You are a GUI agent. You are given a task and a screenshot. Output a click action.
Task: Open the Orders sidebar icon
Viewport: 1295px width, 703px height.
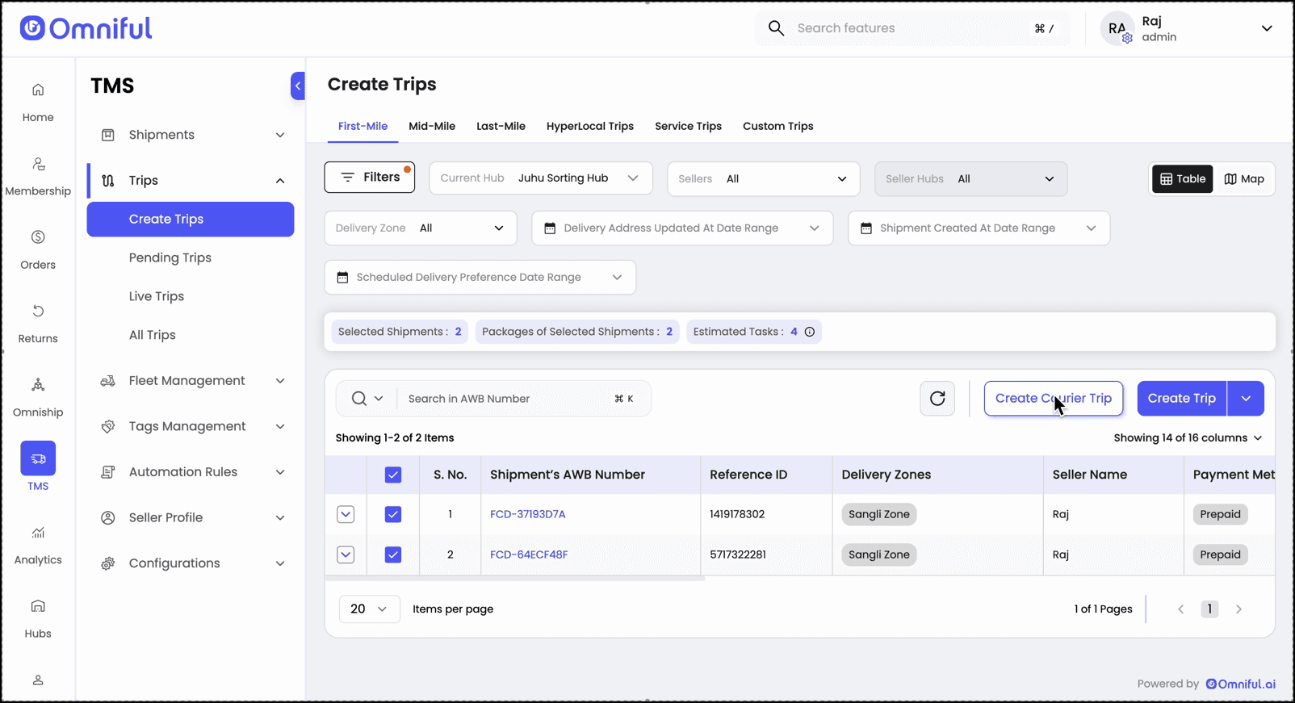[x=38, y=249]
